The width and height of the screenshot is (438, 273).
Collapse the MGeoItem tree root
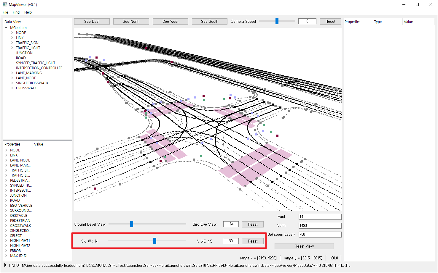point(6,28)
